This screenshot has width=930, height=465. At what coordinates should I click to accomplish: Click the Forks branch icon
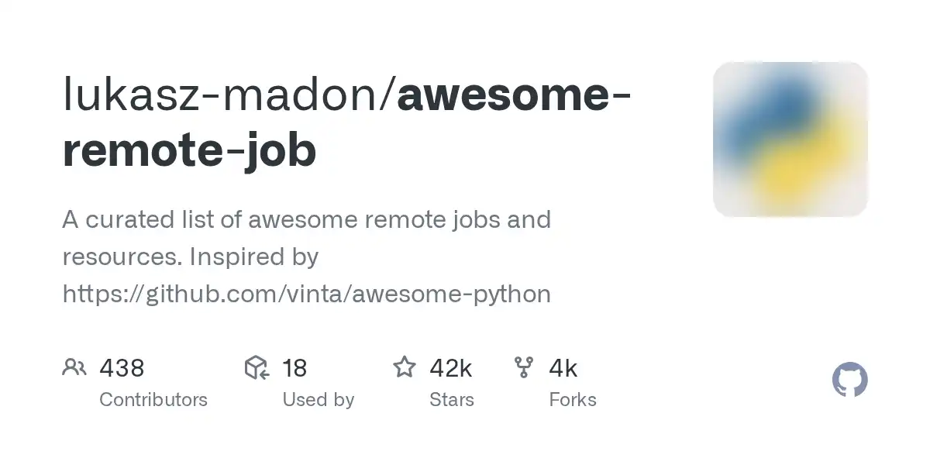tap(524, 367)
